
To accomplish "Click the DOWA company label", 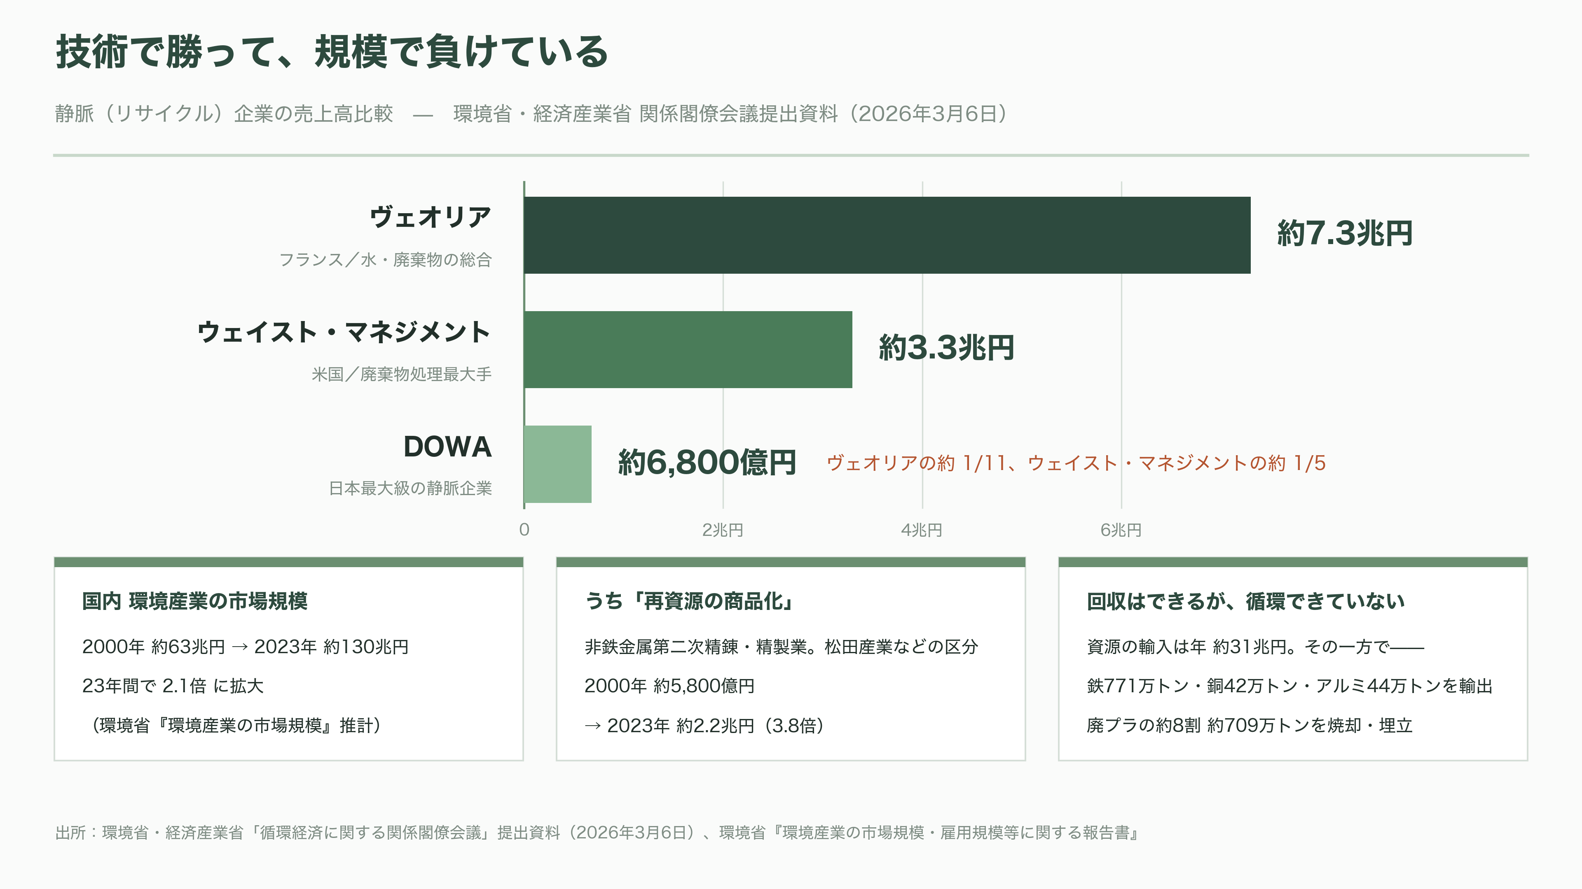I will tap(447, 446).
